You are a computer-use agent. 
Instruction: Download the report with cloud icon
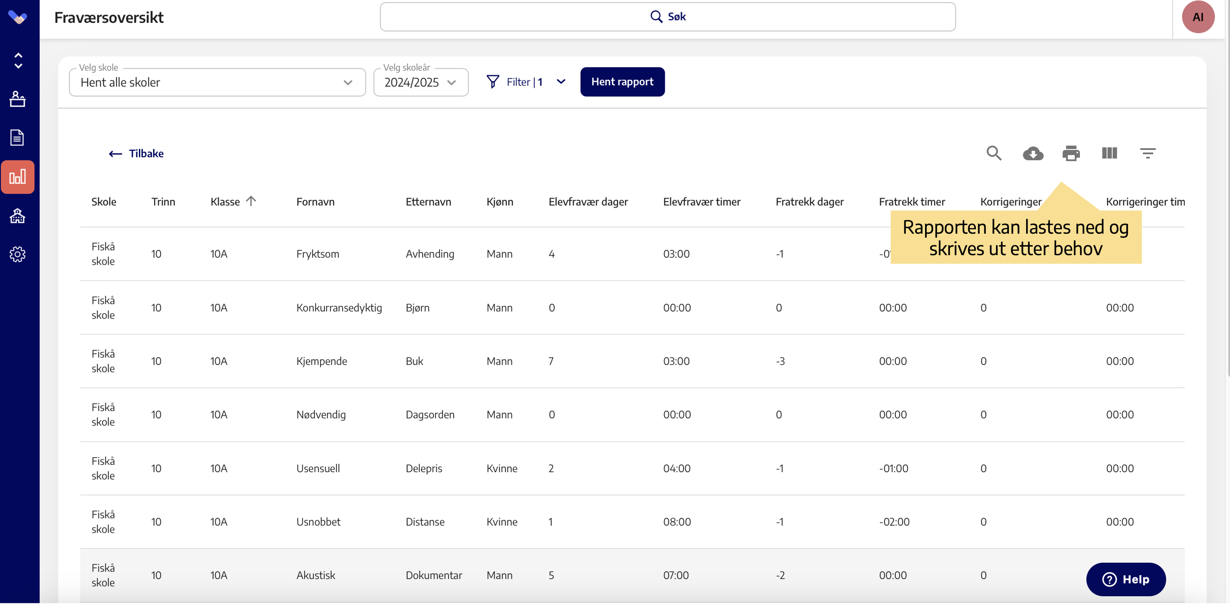(1032, 153)
